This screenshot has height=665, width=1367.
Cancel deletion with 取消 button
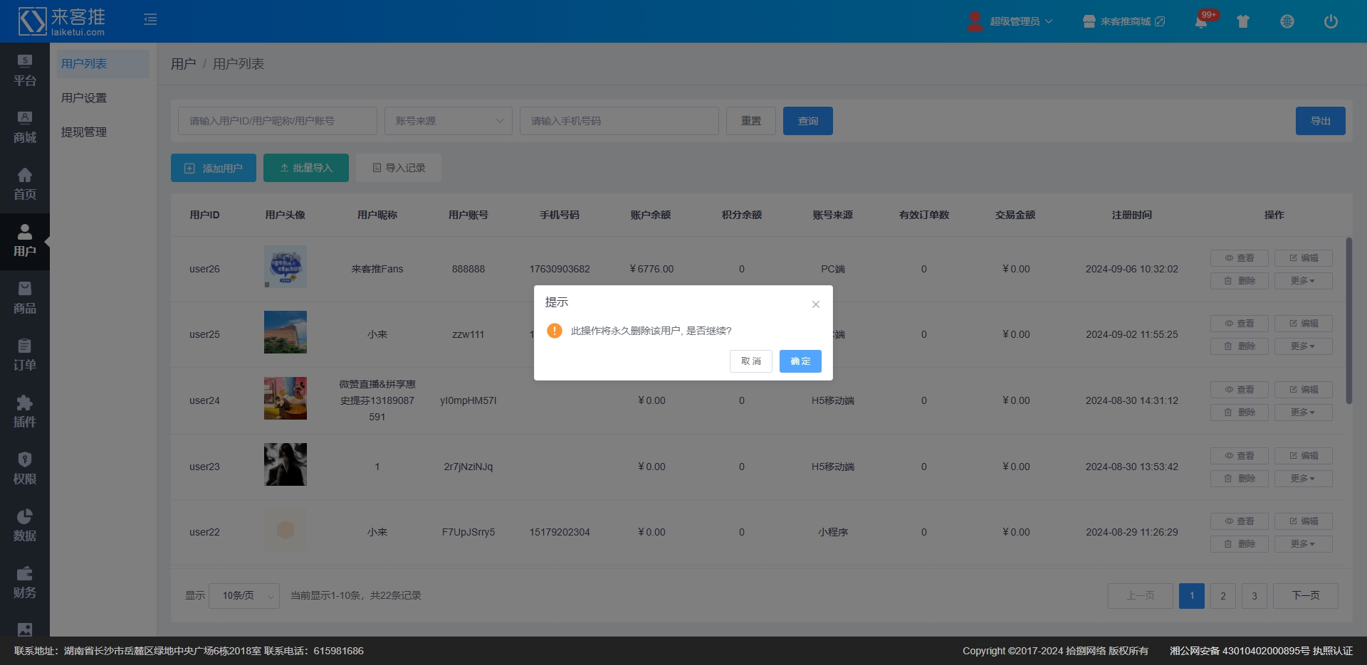[750, 361]
